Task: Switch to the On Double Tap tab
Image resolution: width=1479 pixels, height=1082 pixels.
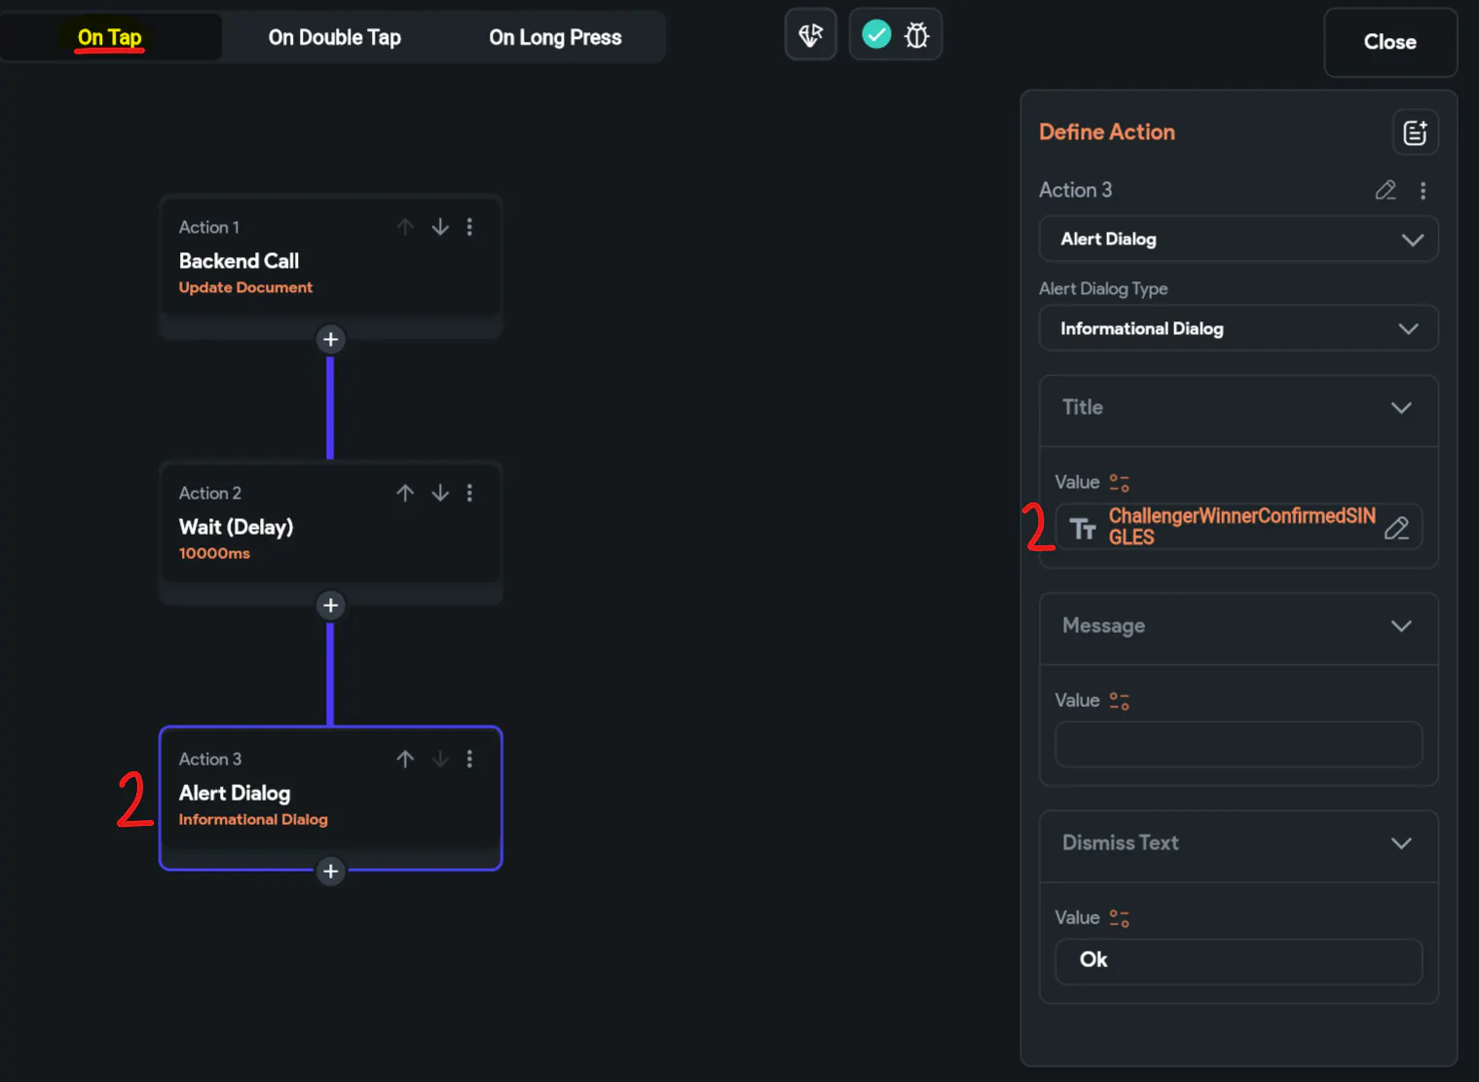Action: (x=334, y=37)
